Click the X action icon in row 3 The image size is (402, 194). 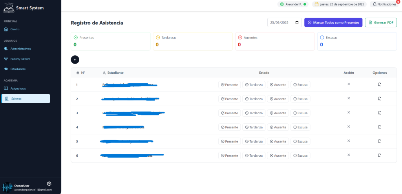click(349, 112)
